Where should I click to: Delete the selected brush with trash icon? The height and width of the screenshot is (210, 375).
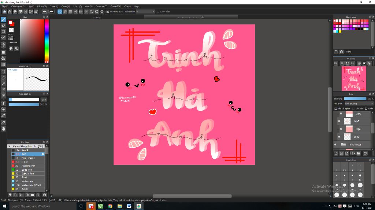click(x=44, y=195)
